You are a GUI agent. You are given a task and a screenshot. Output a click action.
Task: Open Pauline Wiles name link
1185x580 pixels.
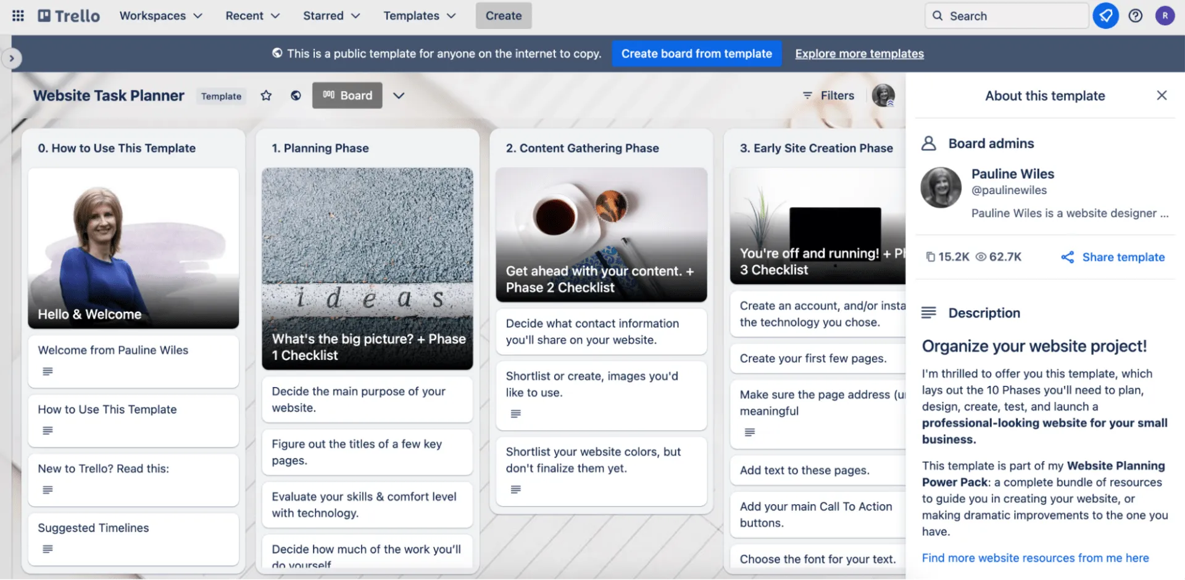(x=1012, y=174)
